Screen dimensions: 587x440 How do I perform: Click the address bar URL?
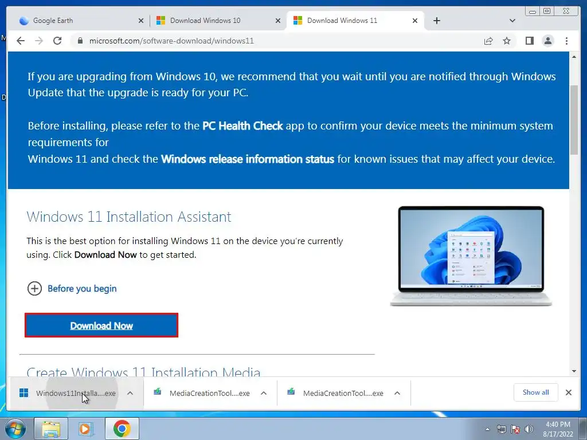click(x=171, y=41)
